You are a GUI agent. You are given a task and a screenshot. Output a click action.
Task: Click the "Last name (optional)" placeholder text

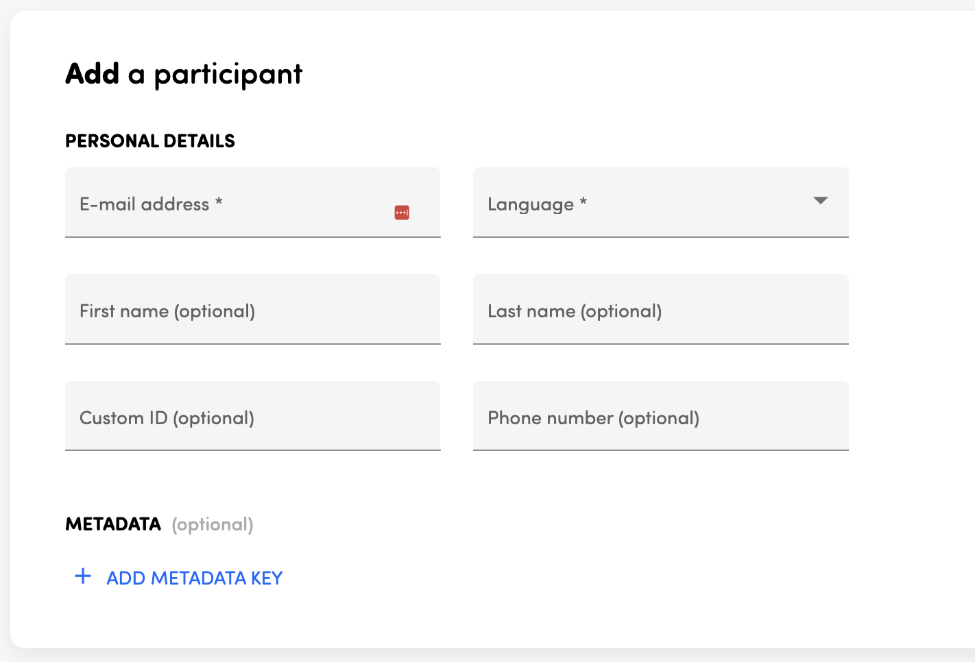click(575, 311)
